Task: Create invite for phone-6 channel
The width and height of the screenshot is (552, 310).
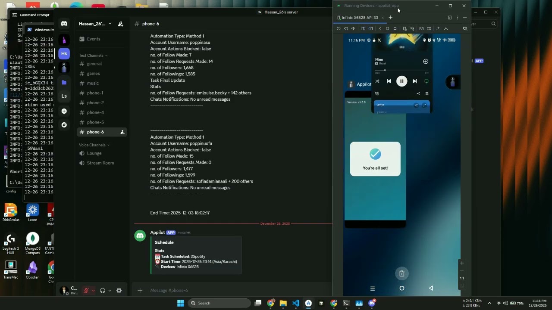Action: point(122,132)
